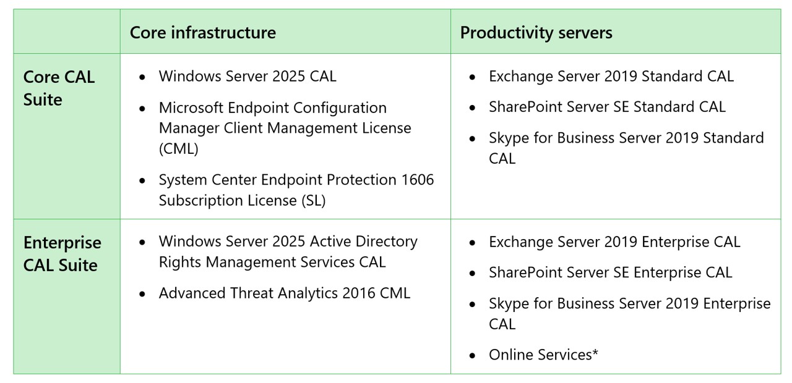Viewport: 792px width, 383px height.
Task: Click Skype for Business 2019 Standard CAL
Action: tap(626, 138)
